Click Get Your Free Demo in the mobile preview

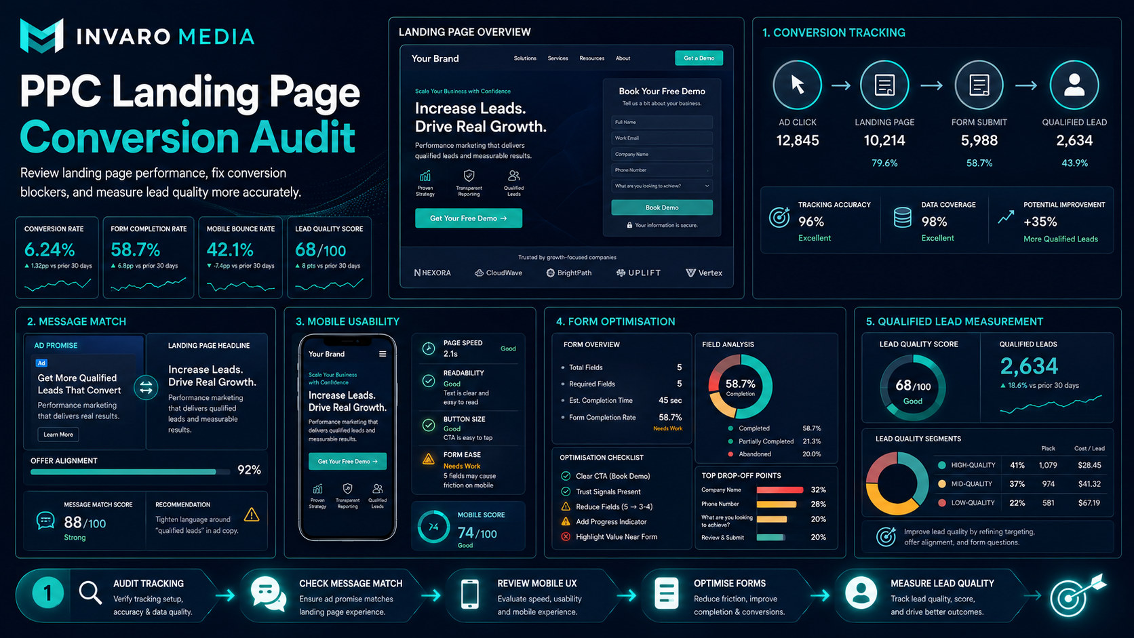tap(348, 461)
